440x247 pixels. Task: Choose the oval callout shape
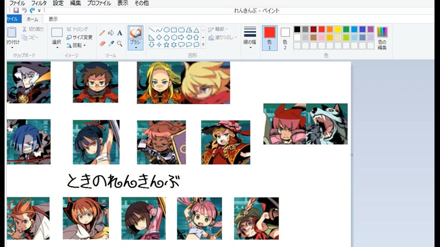point(189,44)
